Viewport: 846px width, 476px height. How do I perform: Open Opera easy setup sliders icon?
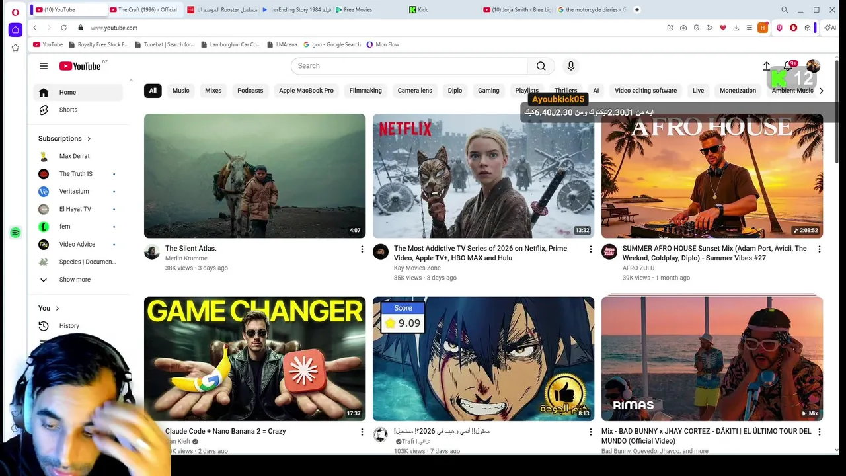[749, 28]
